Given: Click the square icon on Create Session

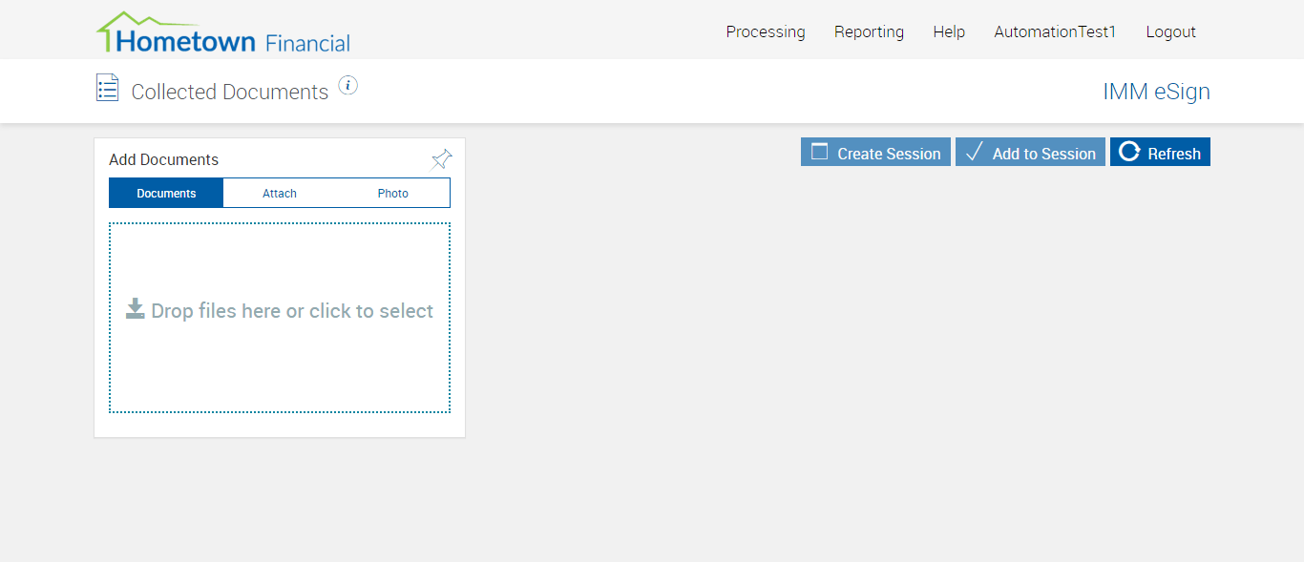Looking at the screenshot, I should tap(819, 152).
